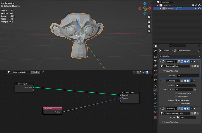Toggle render visibility on first Geometry modifier

(x=188, y=61)
